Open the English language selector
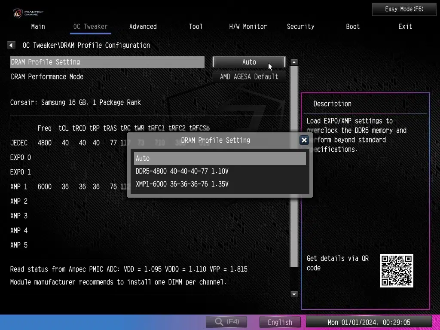Viewport: 440px width, 330px height. tap(280, 322)
